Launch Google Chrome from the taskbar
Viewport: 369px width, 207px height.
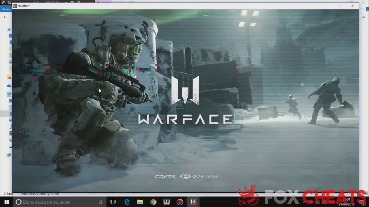pos(153,202)
